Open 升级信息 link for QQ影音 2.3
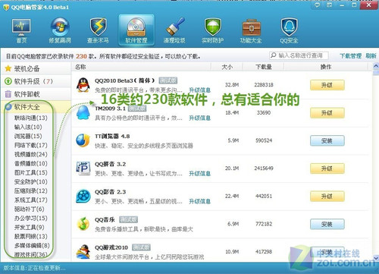 click(x=199, y=201)
